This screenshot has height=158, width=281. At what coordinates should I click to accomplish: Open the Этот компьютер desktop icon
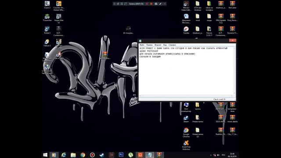point(186,107)
